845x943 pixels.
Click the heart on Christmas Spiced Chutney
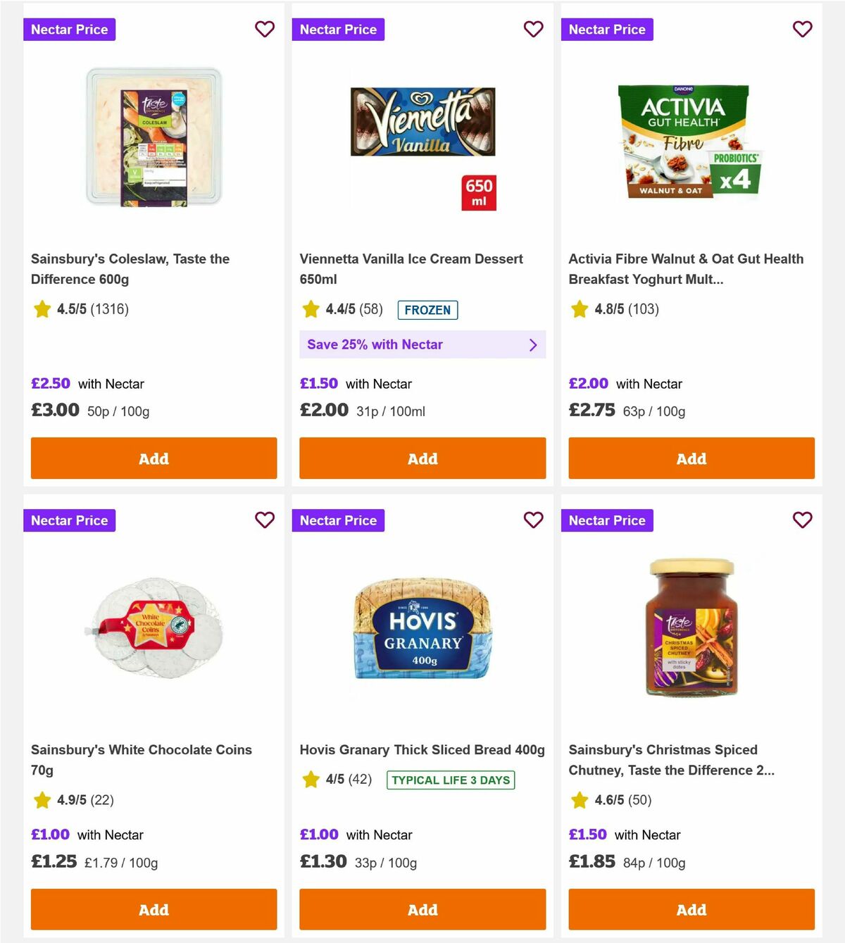pos(803,520)
